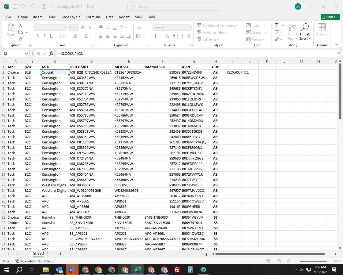Click the Font Color A icon
The height and width of the screenshot is (275, 343).
click(x=86, y=36)
